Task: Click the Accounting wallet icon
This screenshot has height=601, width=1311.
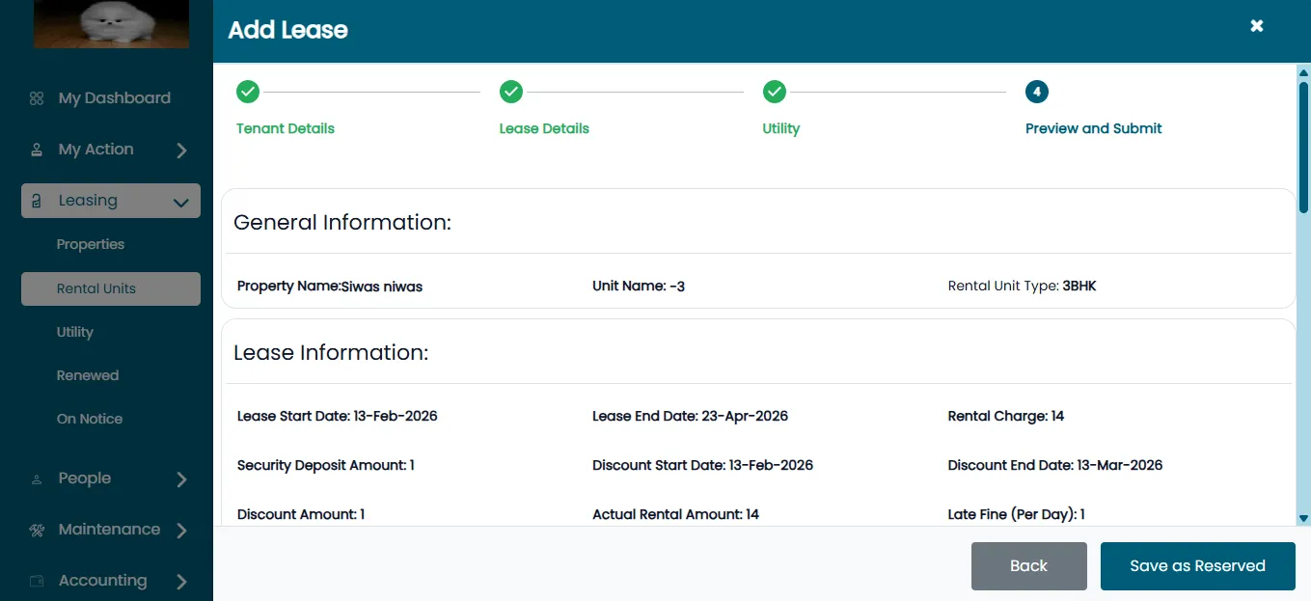Action: (37, 581)
